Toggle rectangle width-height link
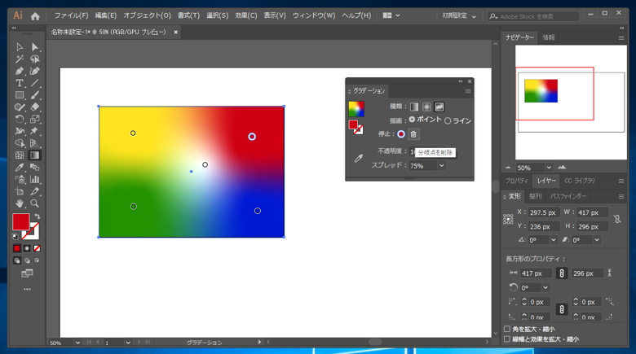636x354 pixels. tap(562, 273)
